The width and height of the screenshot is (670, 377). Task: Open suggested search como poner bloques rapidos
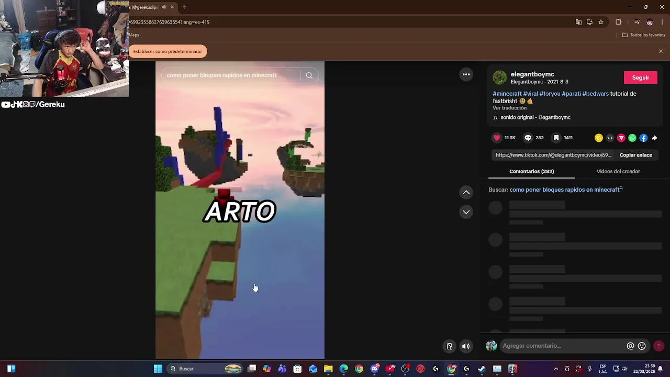pos(565,190)
